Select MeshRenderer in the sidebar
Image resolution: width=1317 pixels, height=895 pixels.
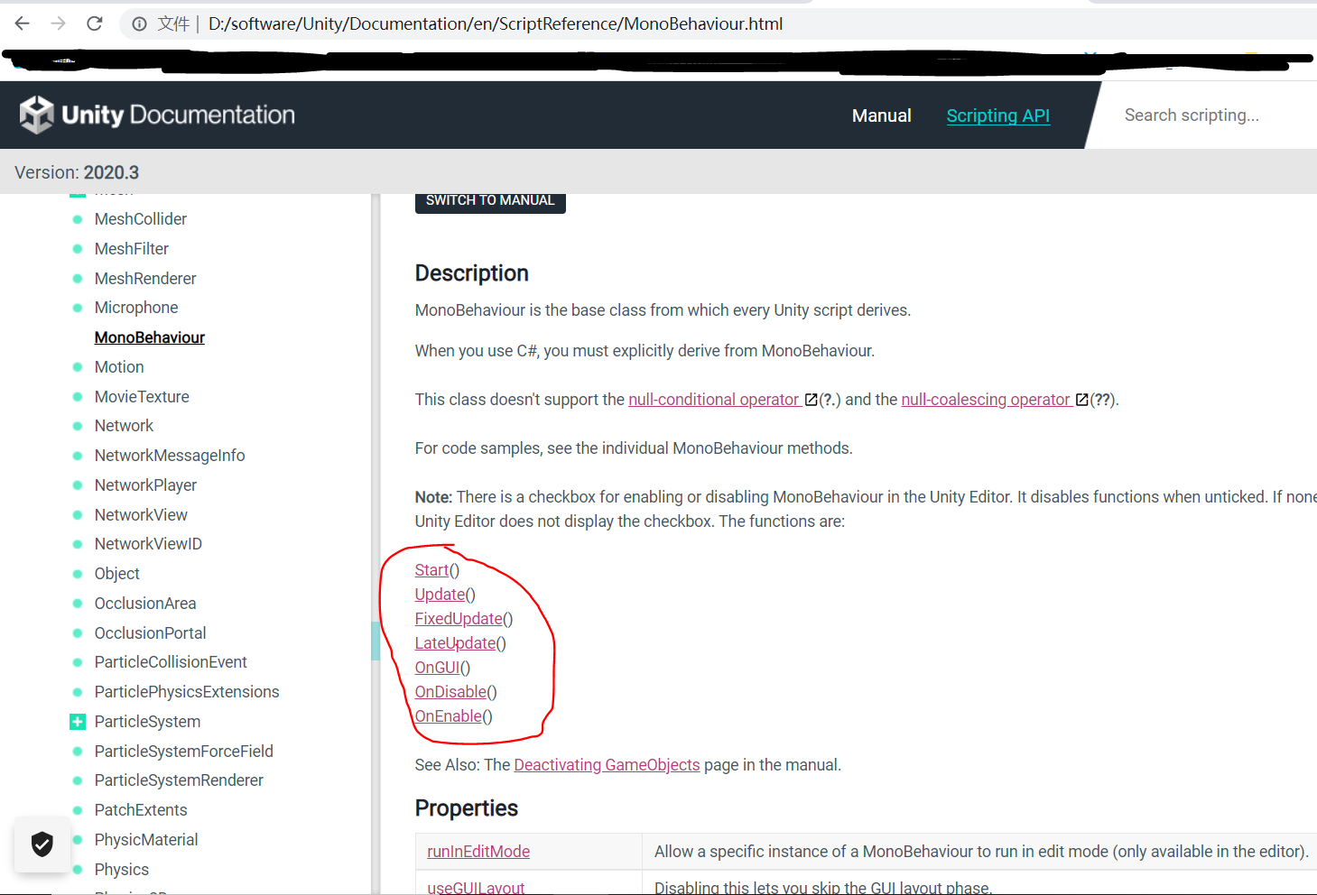tap(145, 279)
